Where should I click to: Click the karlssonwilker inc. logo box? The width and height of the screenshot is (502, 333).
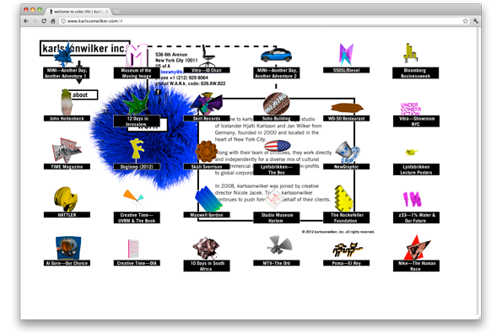click(85, 48)
